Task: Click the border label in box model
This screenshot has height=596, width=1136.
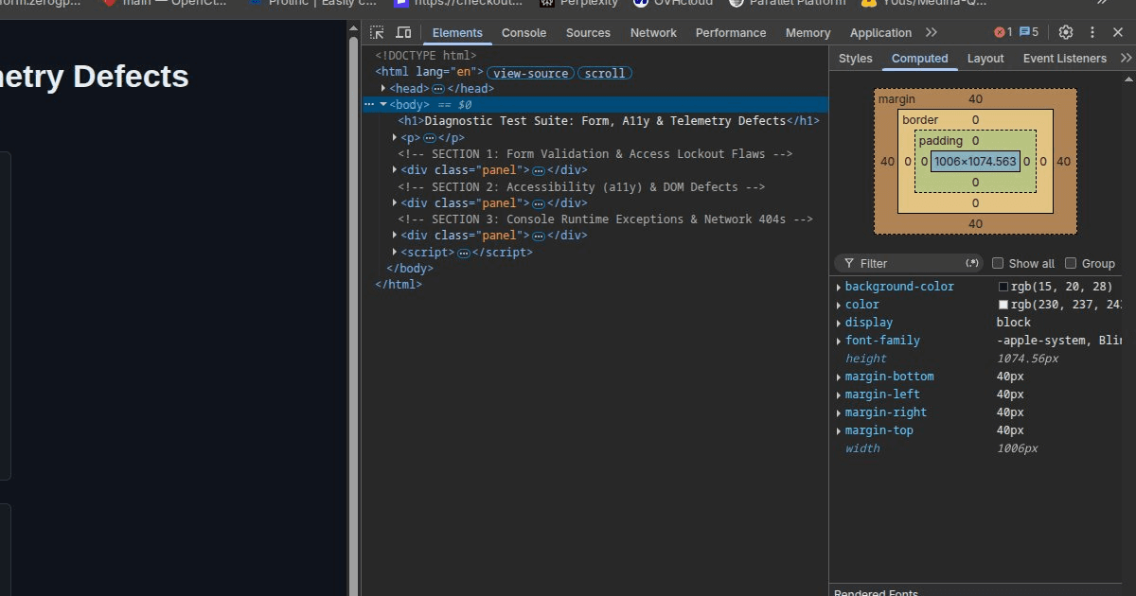Action: tap(920, 120)
